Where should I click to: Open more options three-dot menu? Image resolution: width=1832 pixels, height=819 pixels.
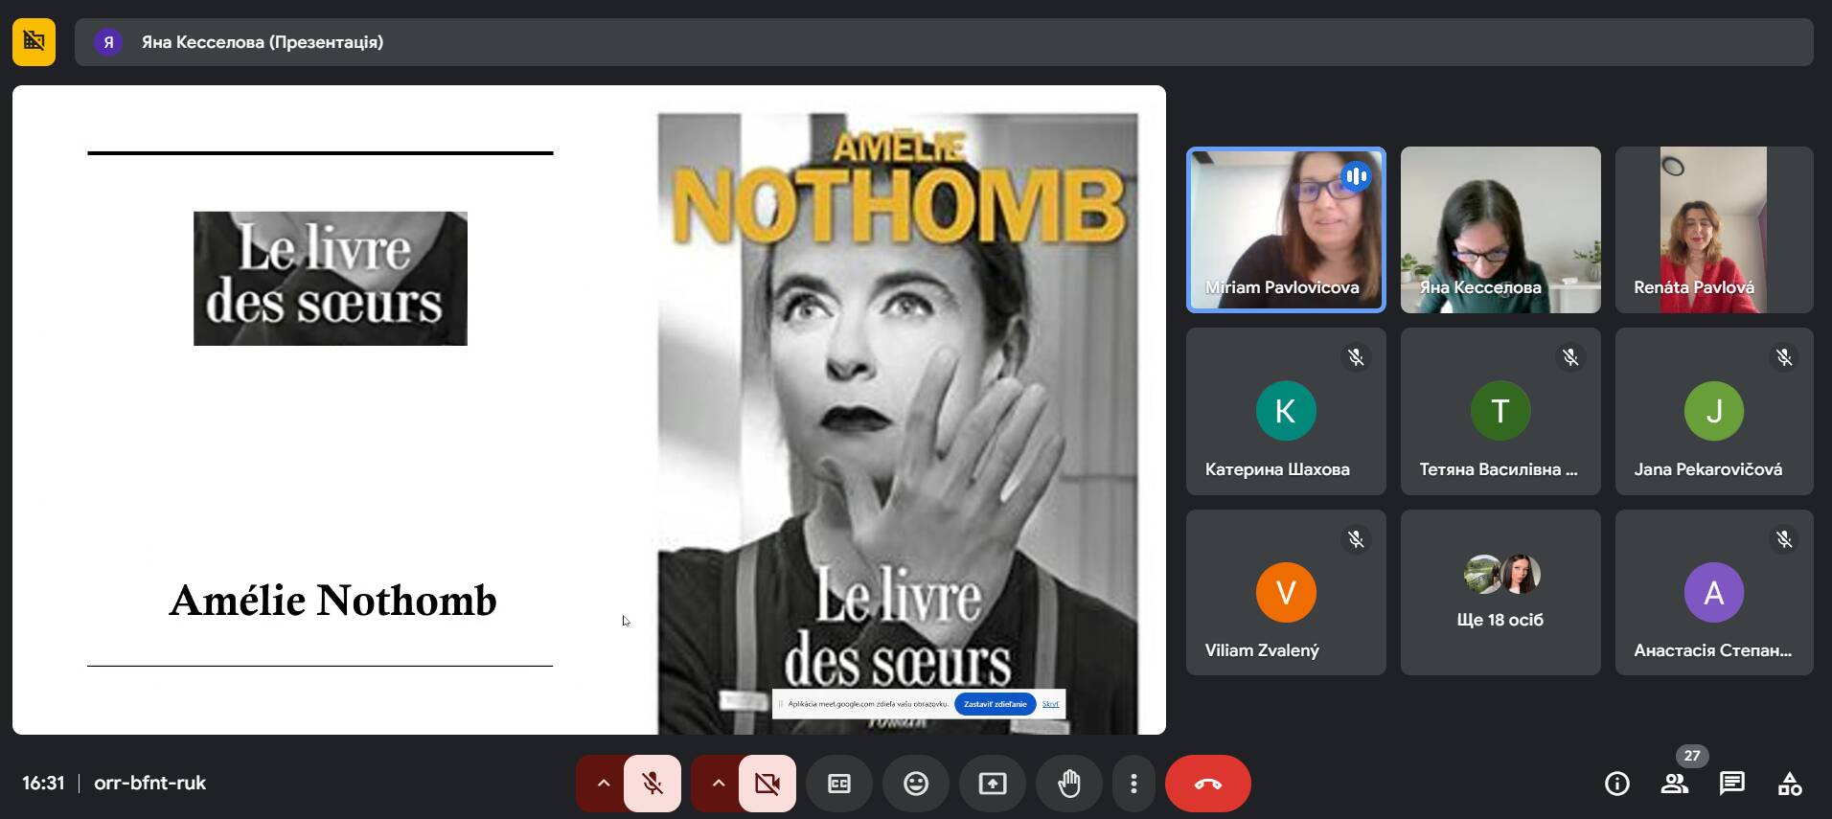pos(1134,784)
